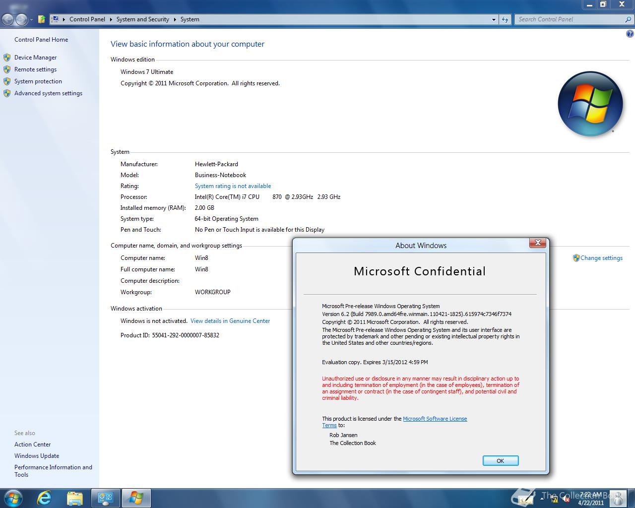The image size is (635, 508).
Task: Click the Help question mark icon
Action: 630,34
